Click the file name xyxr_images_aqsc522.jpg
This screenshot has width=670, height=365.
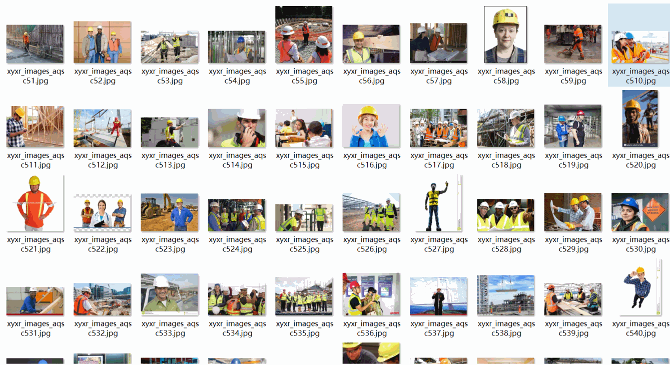(x=103, y=244)
